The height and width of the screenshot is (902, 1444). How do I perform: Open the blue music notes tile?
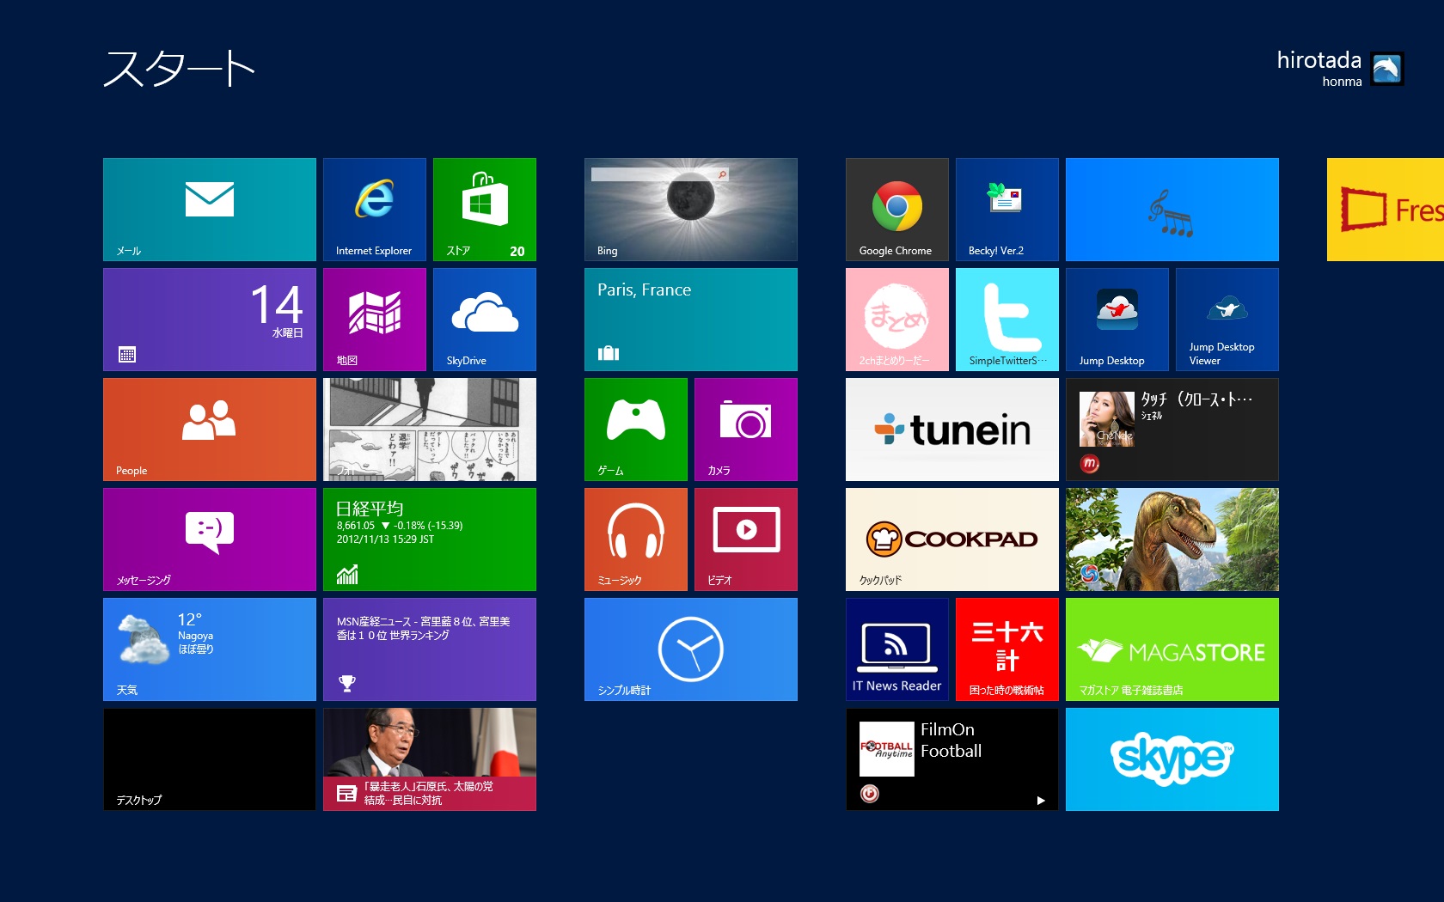(1172, 210)
